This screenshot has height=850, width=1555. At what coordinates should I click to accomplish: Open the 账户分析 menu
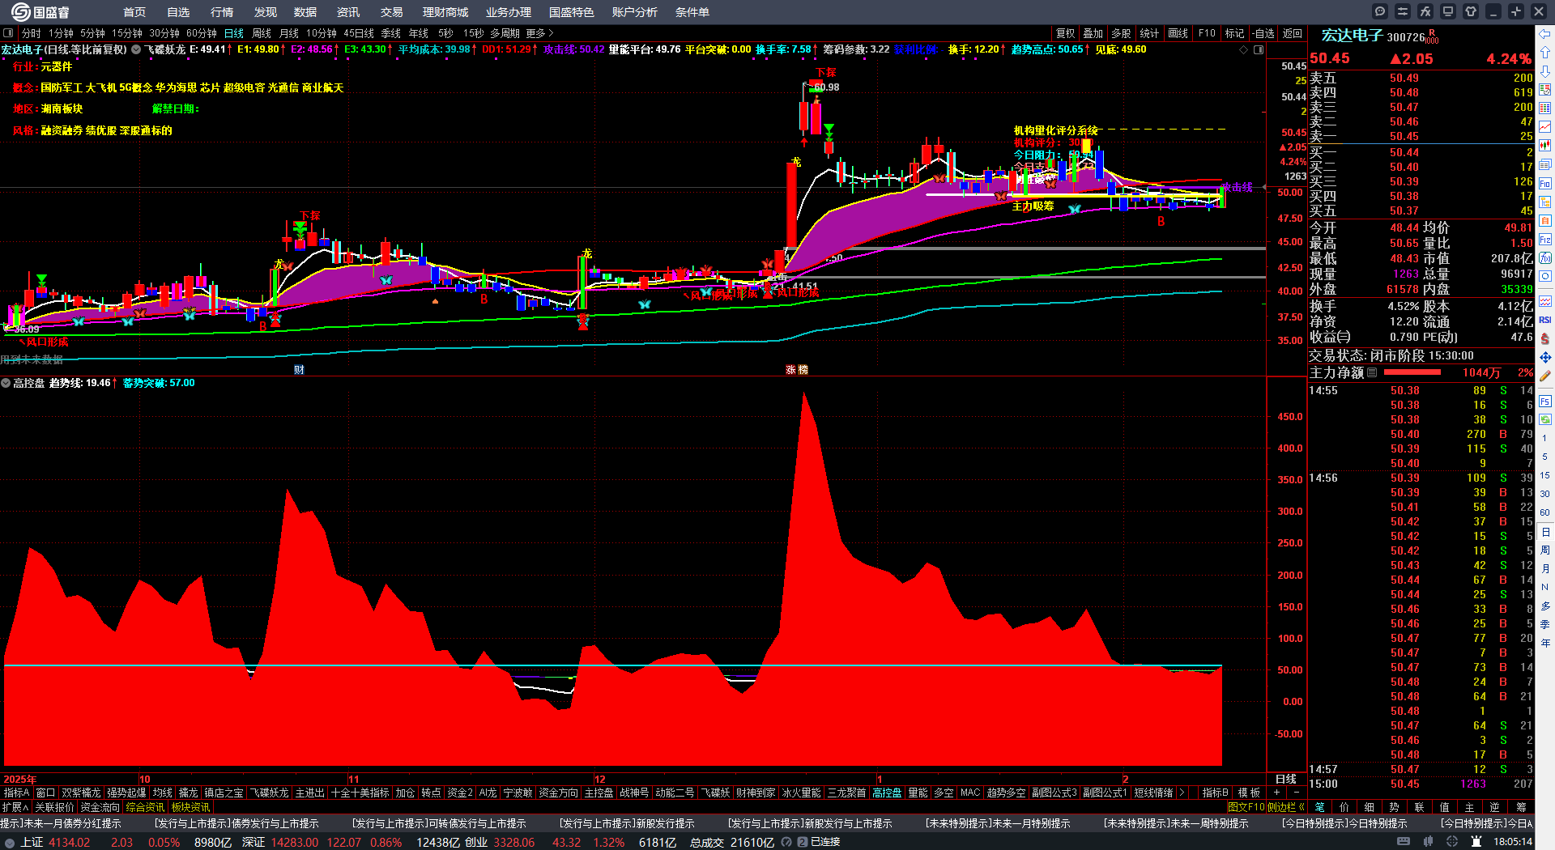point(635,12)
